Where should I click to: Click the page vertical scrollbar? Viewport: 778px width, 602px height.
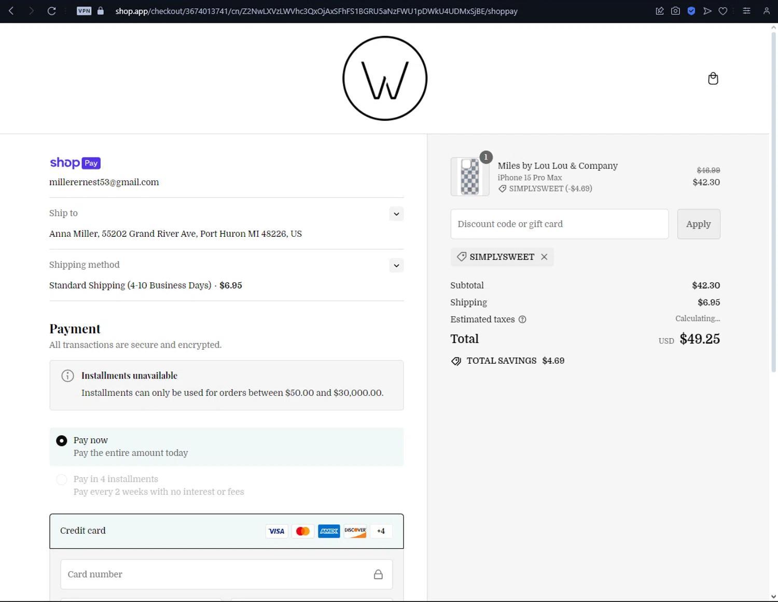point(773,202)
